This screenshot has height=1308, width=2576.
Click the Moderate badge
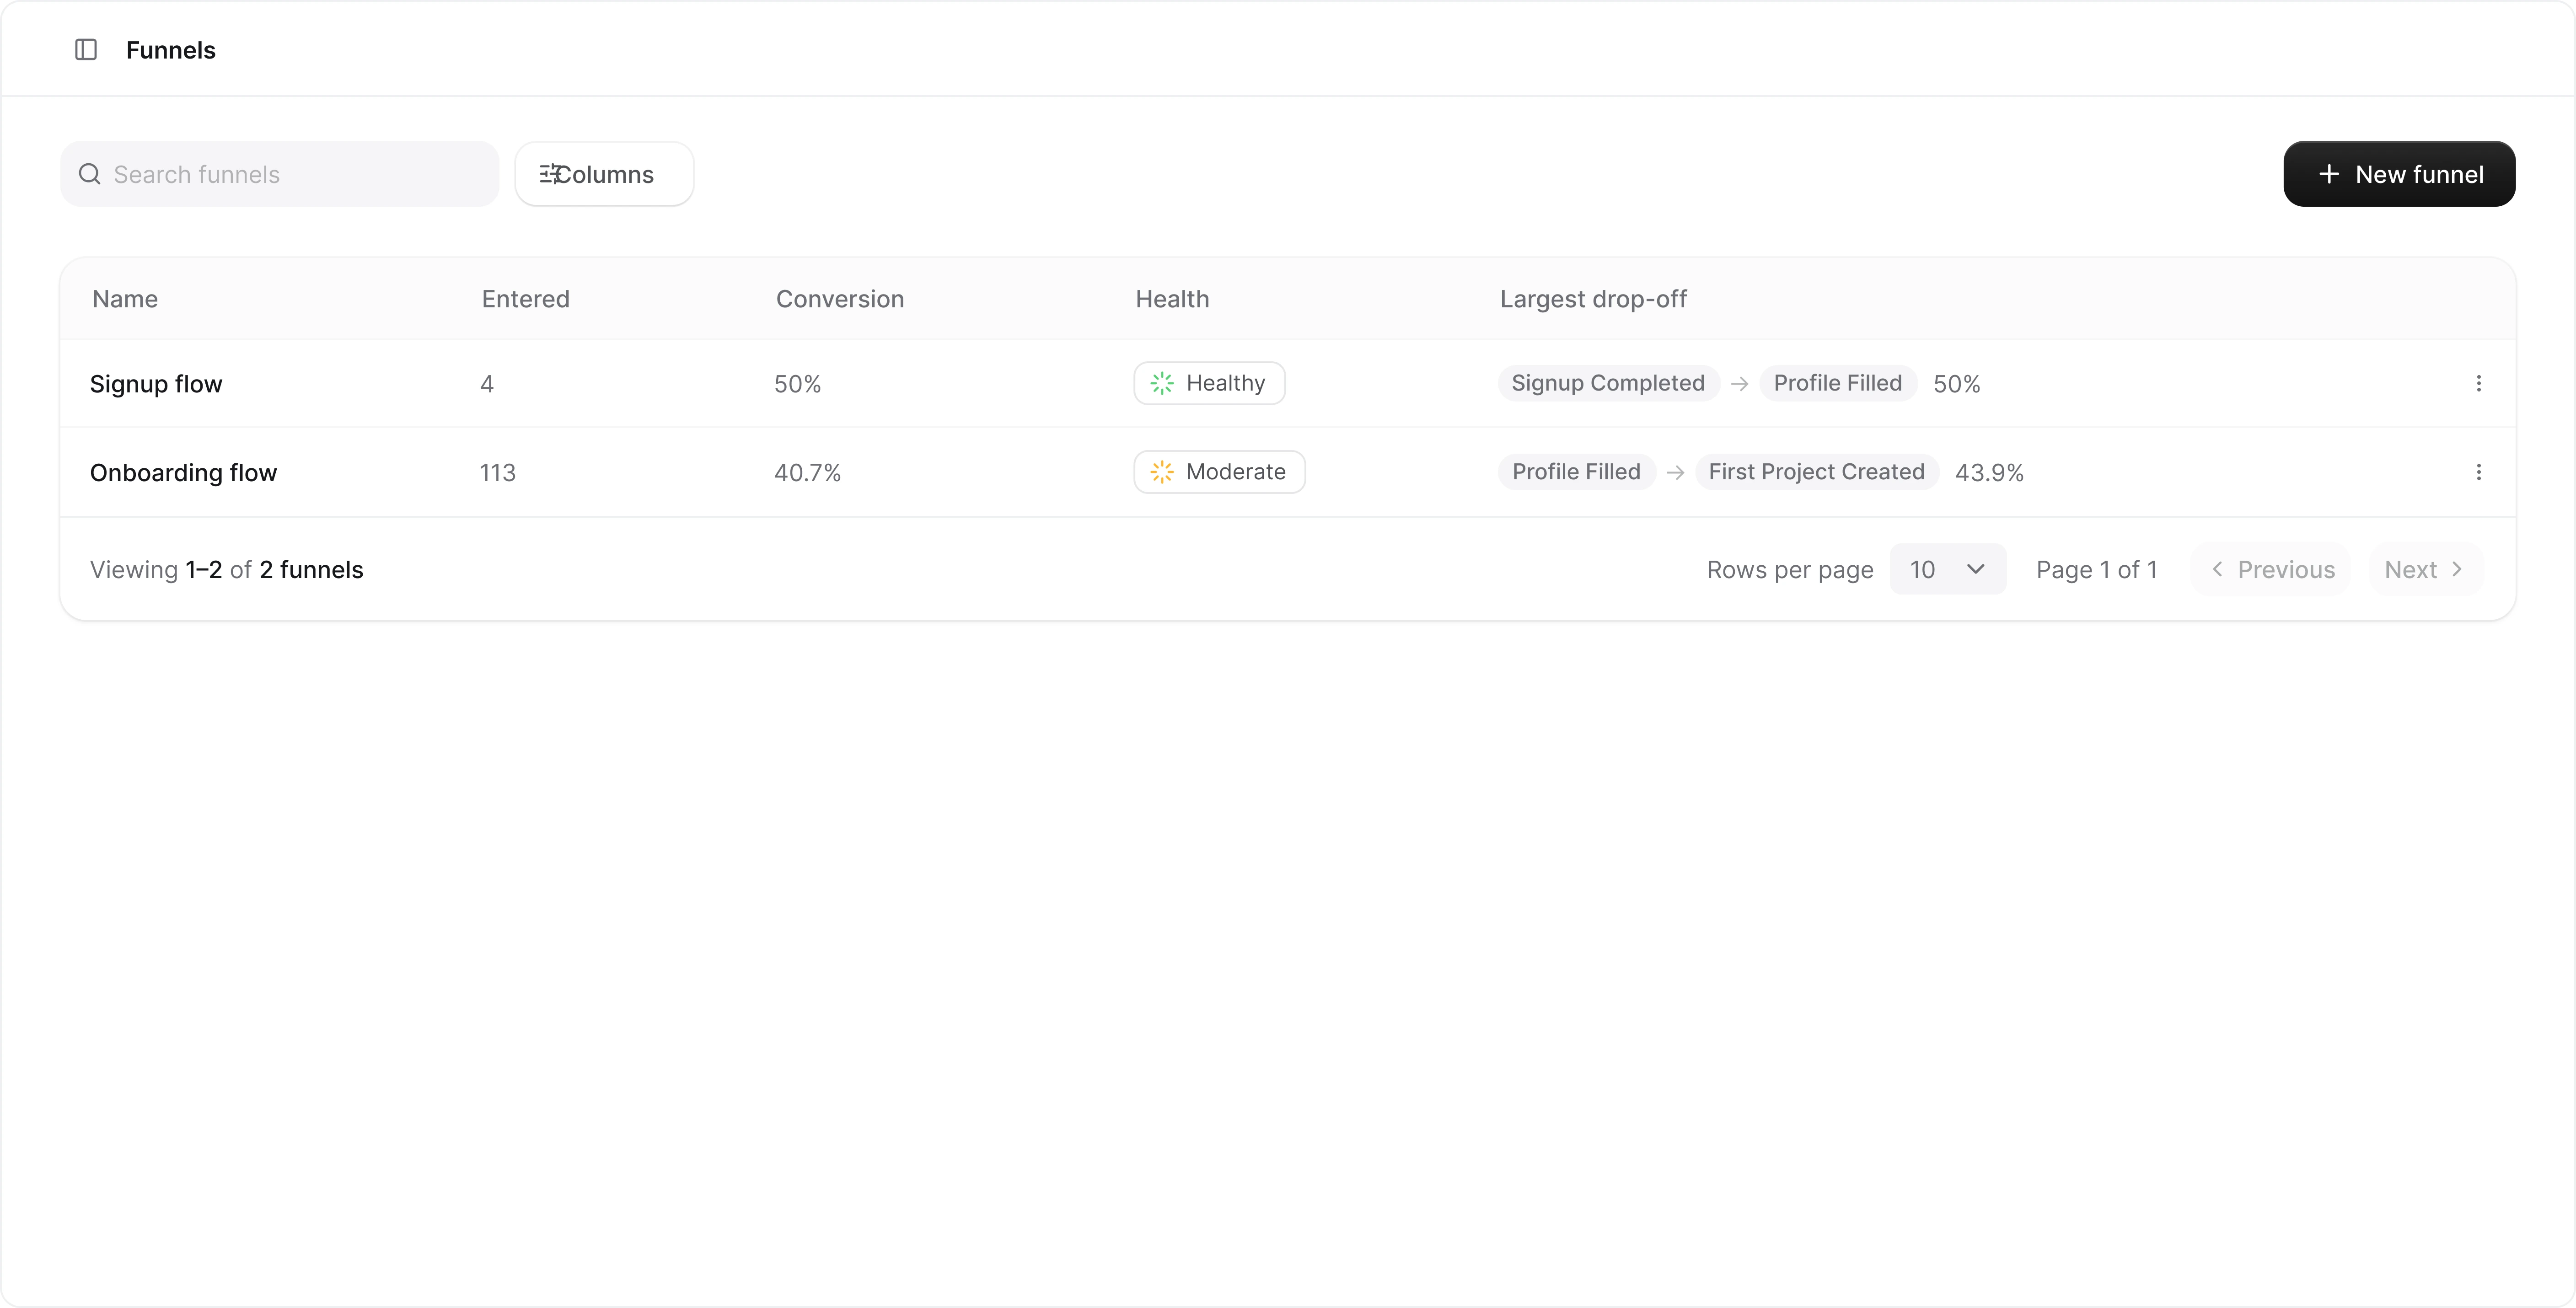(1219, 472)
